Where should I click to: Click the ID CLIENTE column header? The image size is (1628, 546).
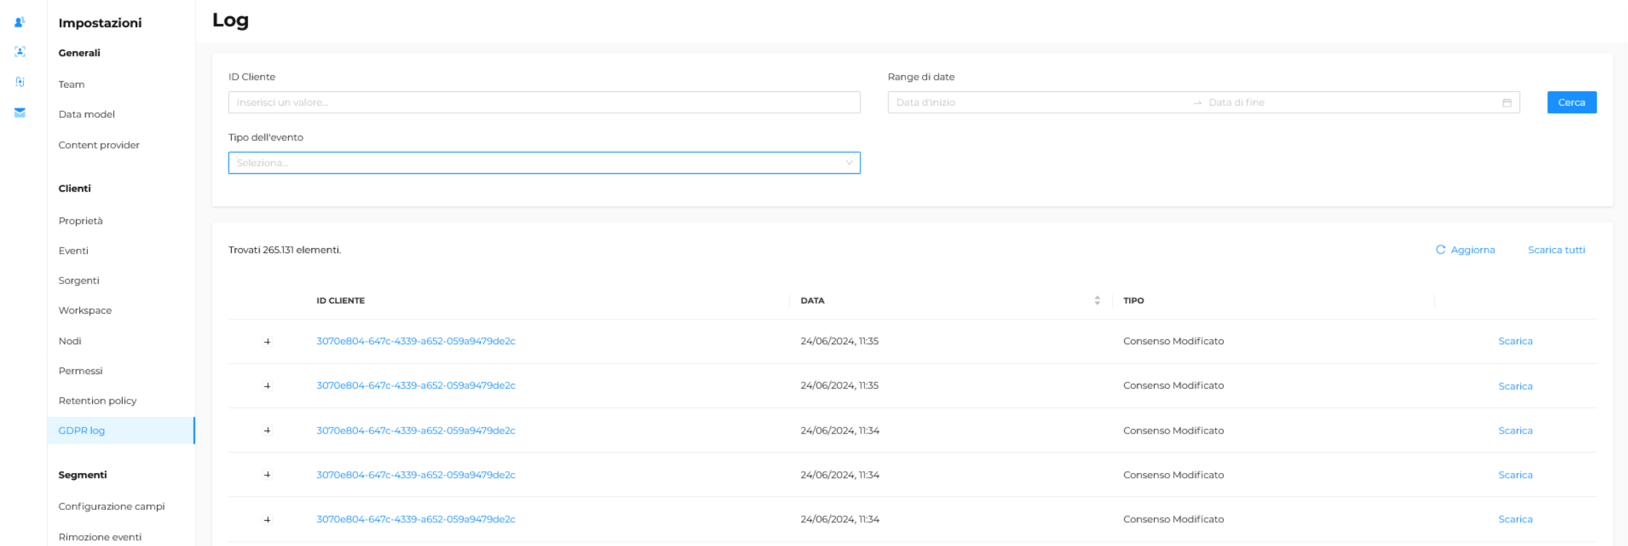pyautogui.click(x=340, y=301)
